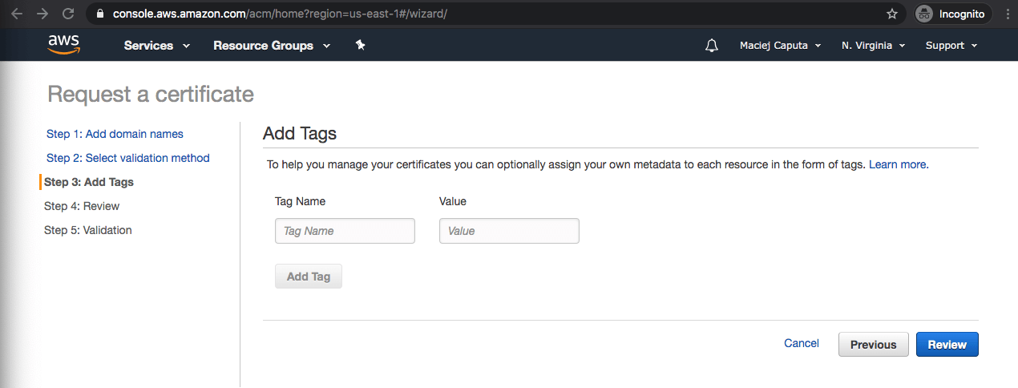This screenshot has height=388, width=1018.
Task: Bookmark page using the star icon
Action: (x=891, y=14)
